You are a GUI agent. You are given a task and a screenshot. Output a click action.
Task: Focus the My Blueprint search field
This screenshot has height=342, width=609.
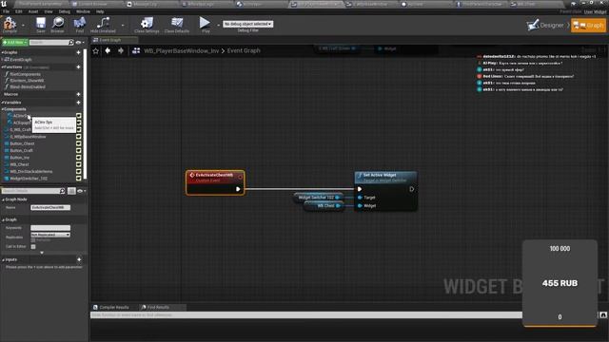point(51,42)
